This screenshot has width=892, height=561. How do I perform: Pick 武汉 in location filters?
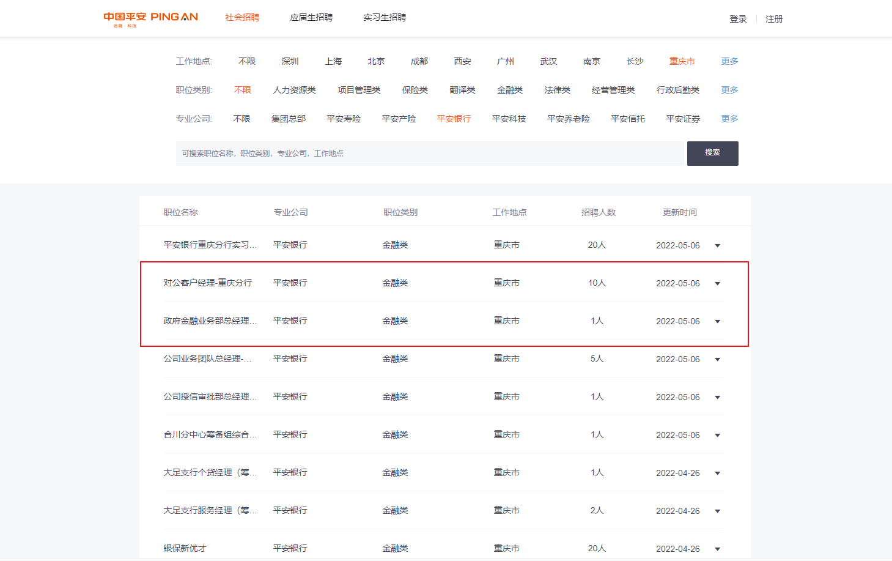coord(548,61)
